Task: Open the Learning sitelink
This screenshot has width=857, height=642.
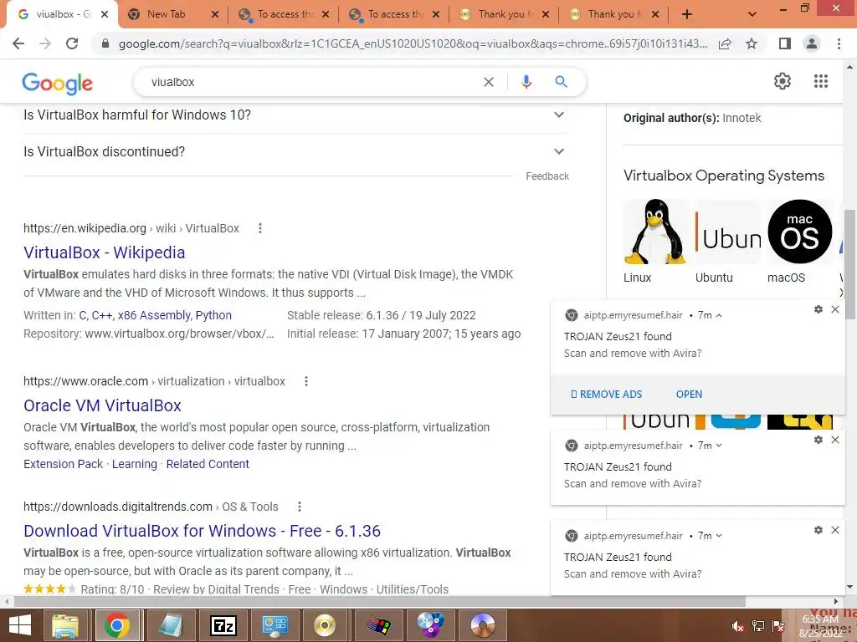Action: point(135,464)
